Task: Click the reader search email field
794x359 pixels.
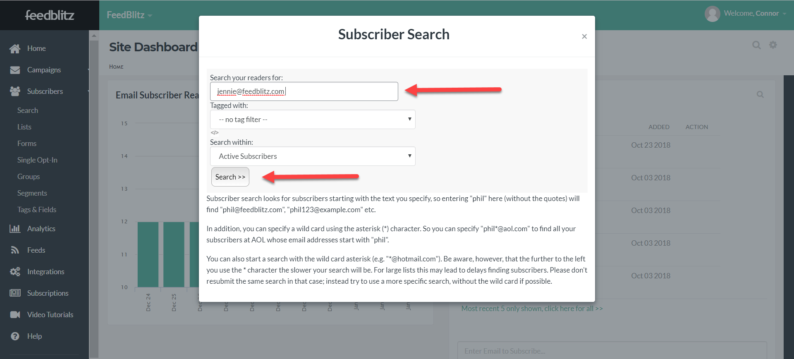Action: pyautogui.click(x=304, y=91)
